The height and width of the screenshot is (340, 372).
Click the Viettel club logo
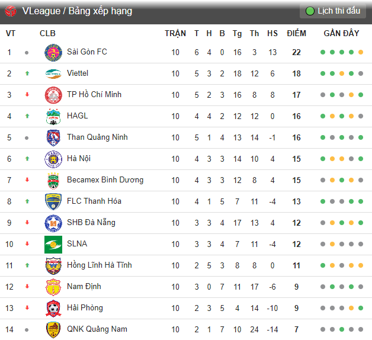coord(53,74)
